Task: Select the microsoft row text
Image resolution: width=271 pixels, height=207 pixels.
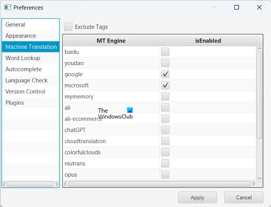Action: tap(77, 85)
